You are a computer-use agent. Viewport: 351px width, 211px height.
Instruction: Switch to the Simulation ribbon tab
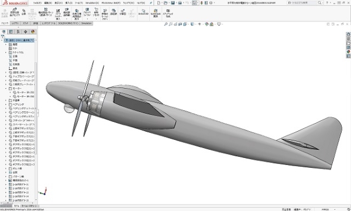coord(86,23)
